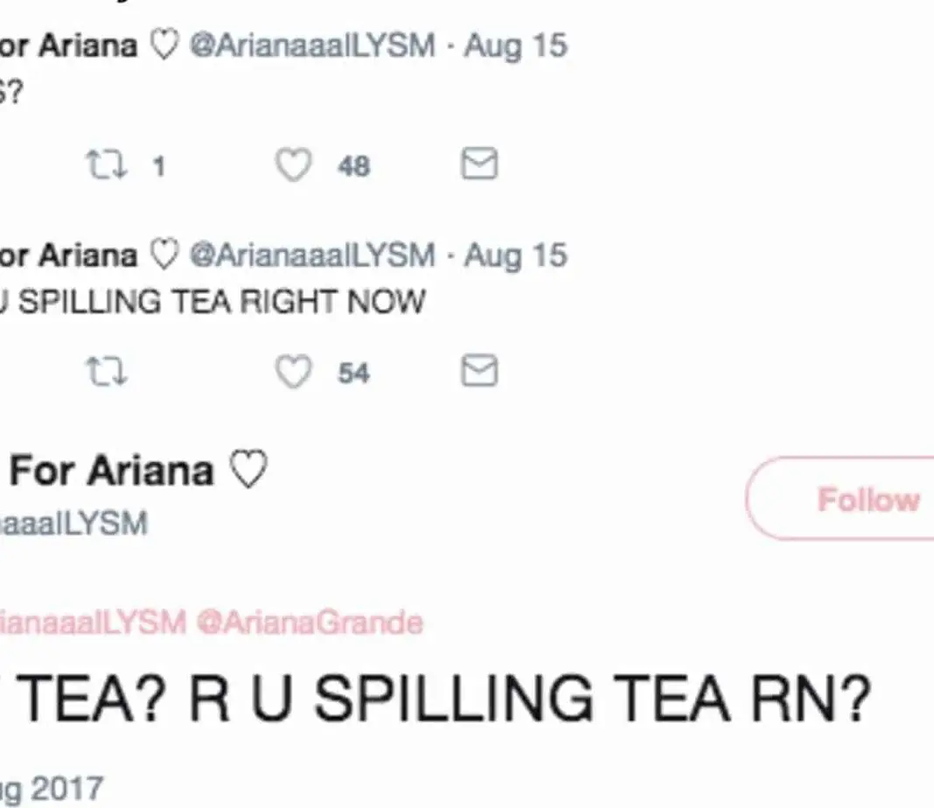Click envelope icon on the 54-likes reply
Viewport: 934px width, 808px height.
pos(478,372)
